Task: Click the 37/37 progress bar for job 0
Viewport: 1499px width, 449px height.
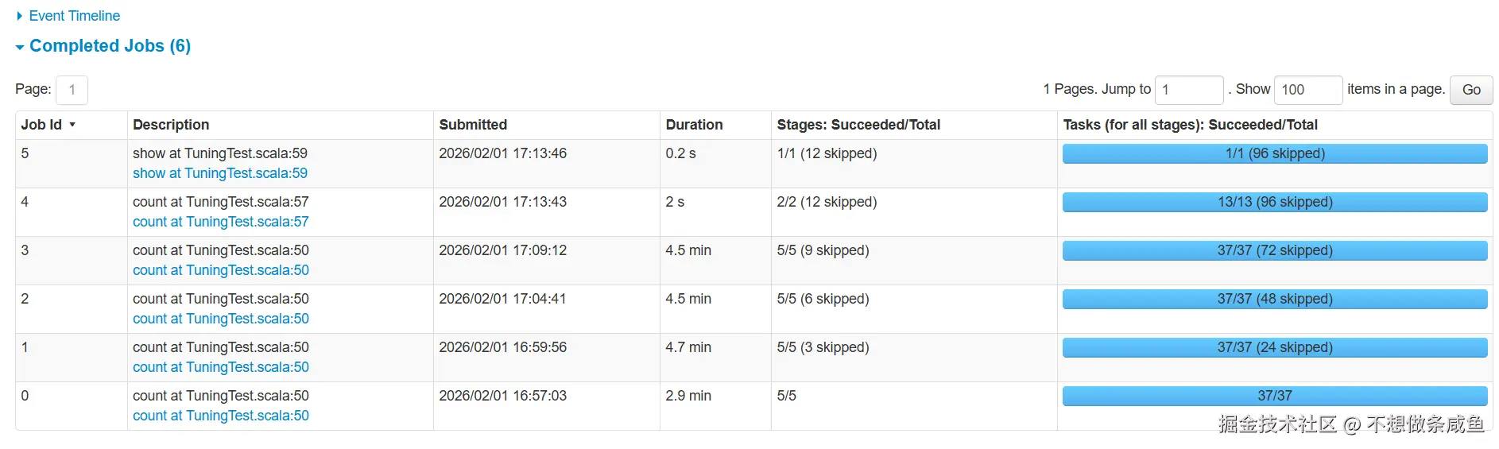Action: [x=1274, y=396]
